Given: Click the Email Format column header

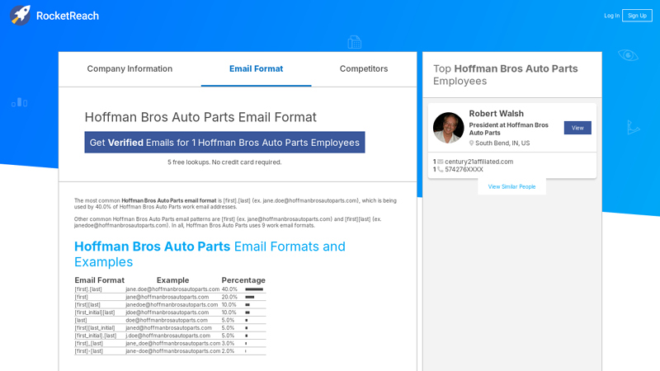Looking at the screenshot, I should pyautogui.click(x=99, y=280).
